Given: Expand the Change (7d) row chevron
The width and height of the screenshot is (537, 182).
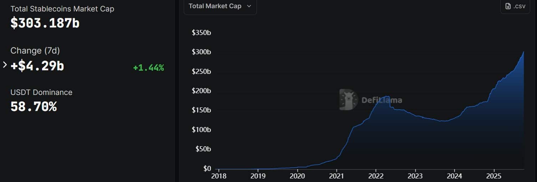Looking at the screenshot, I should 5,65.
